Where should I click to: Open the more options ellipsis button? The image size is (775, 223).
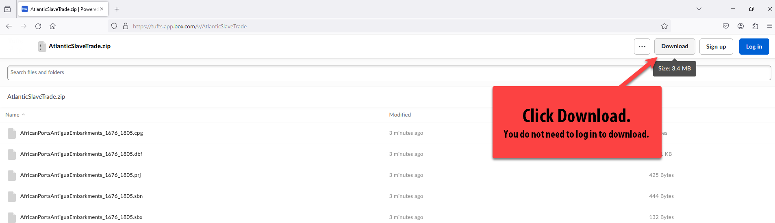(642, 47)
